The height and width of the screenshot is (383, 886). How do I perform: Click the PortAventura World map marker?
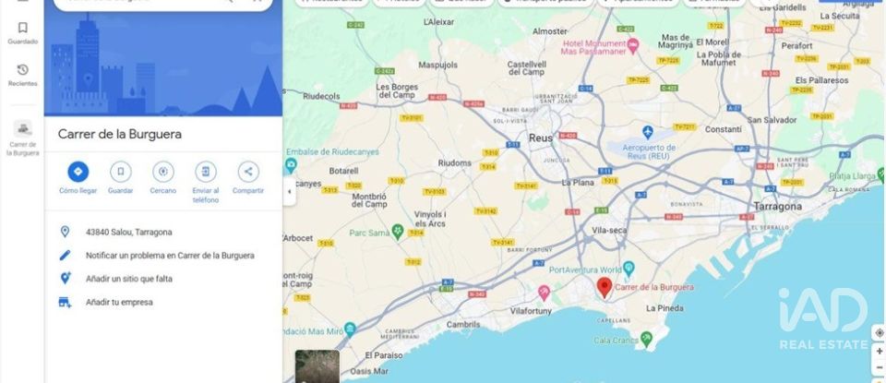[x=629, y=269]
